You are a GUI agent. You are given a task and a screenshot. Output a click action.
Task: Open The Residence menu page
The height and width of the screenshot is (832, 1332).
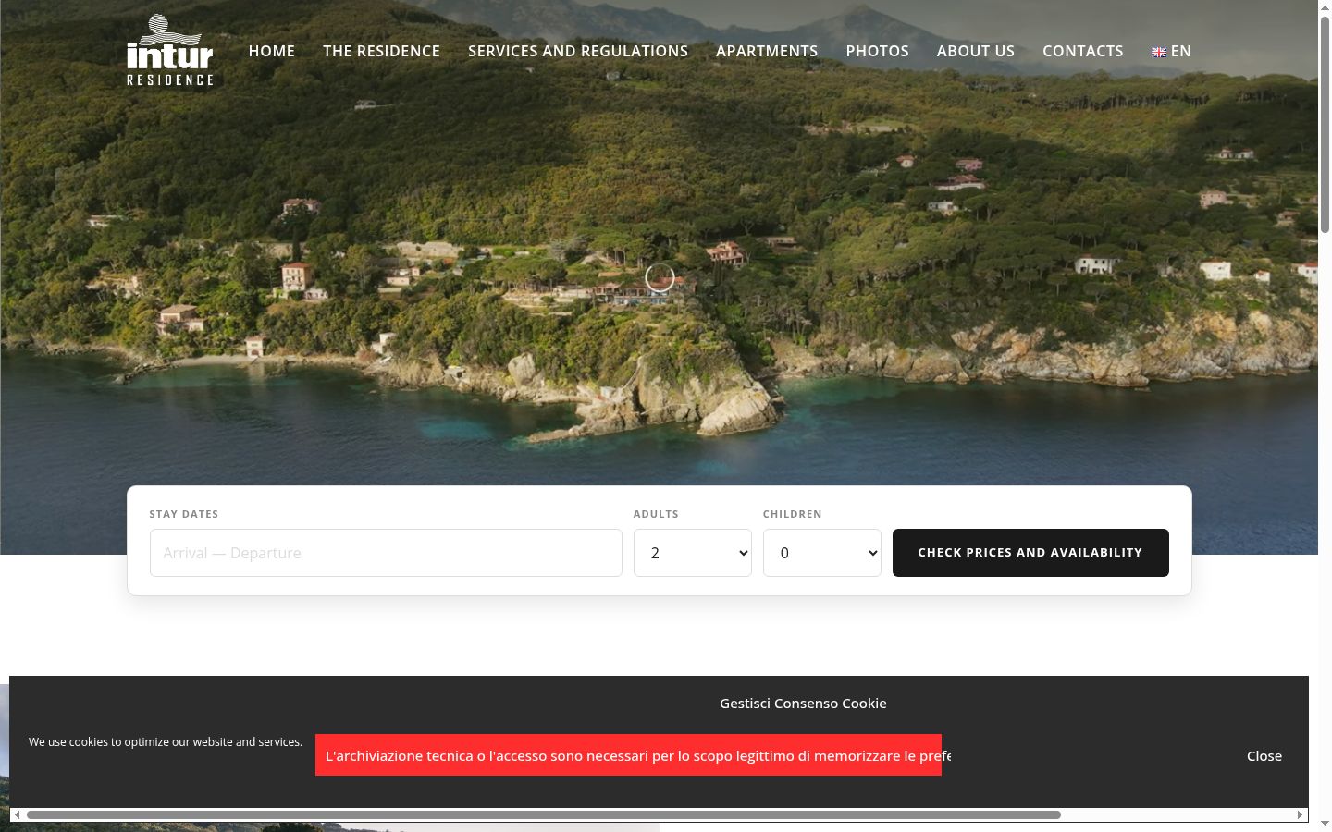click(381, 52)
